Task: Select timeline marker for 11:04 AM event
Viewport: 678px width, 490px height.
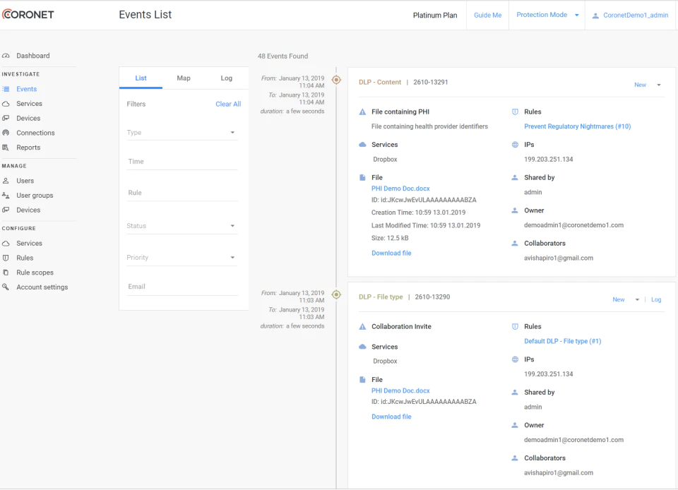Action: click(336, 80)
